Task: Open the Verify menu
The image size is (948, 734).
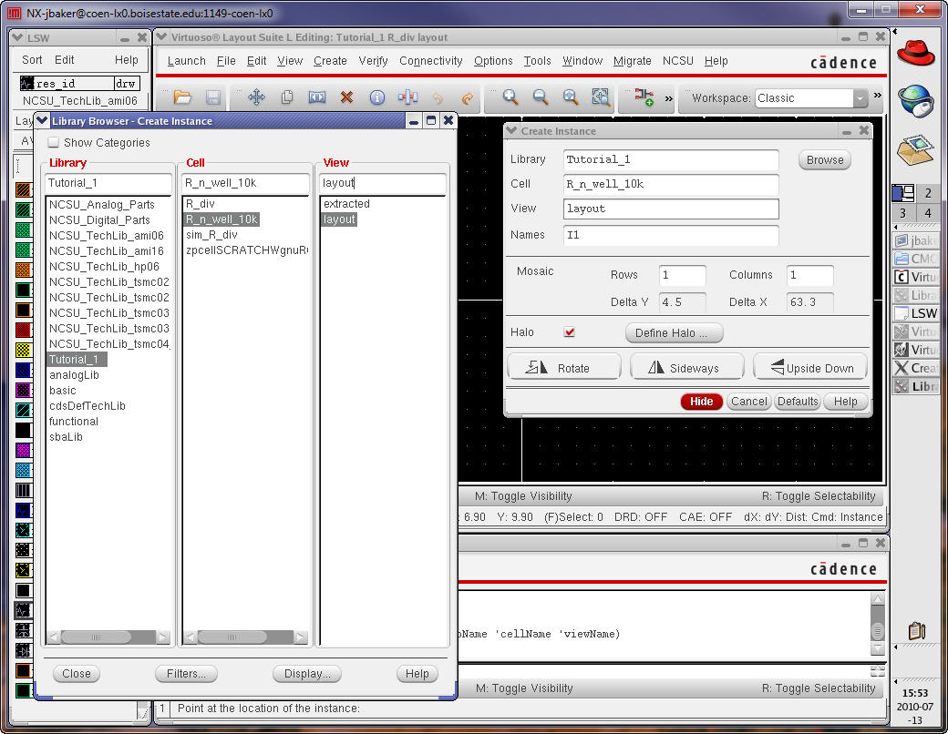Action: click(373, 61)
